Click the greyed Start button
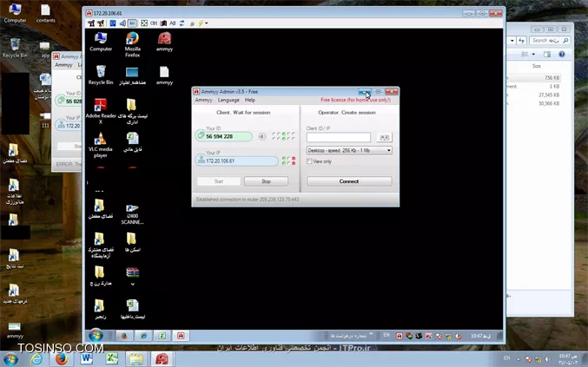588x367 pixels. 219,181
